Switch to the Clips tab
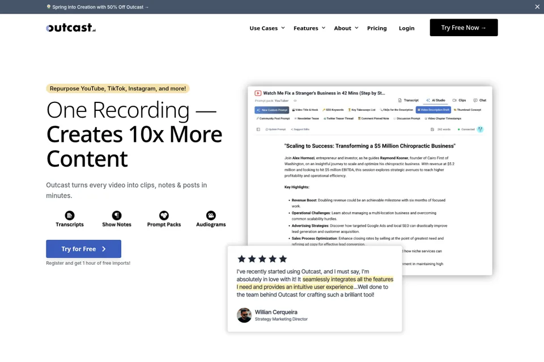Screen dimensions: 544x362 click(x=459, y=100)
